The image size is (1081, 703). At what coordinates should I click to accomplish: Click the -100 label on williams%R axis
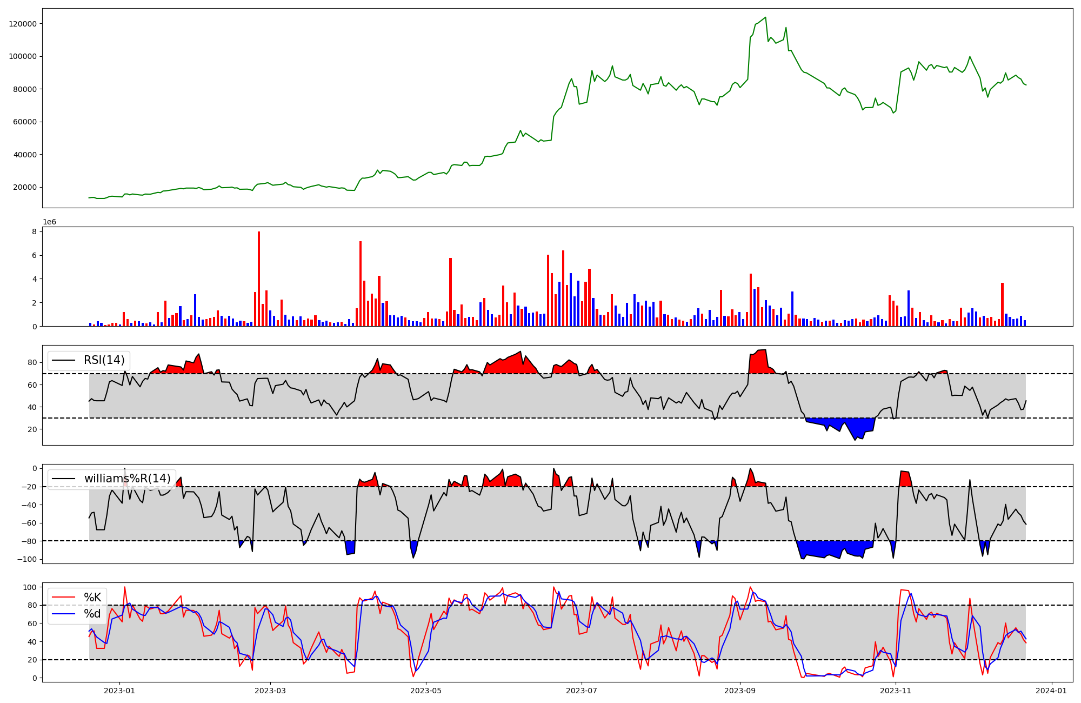point(26,559)
